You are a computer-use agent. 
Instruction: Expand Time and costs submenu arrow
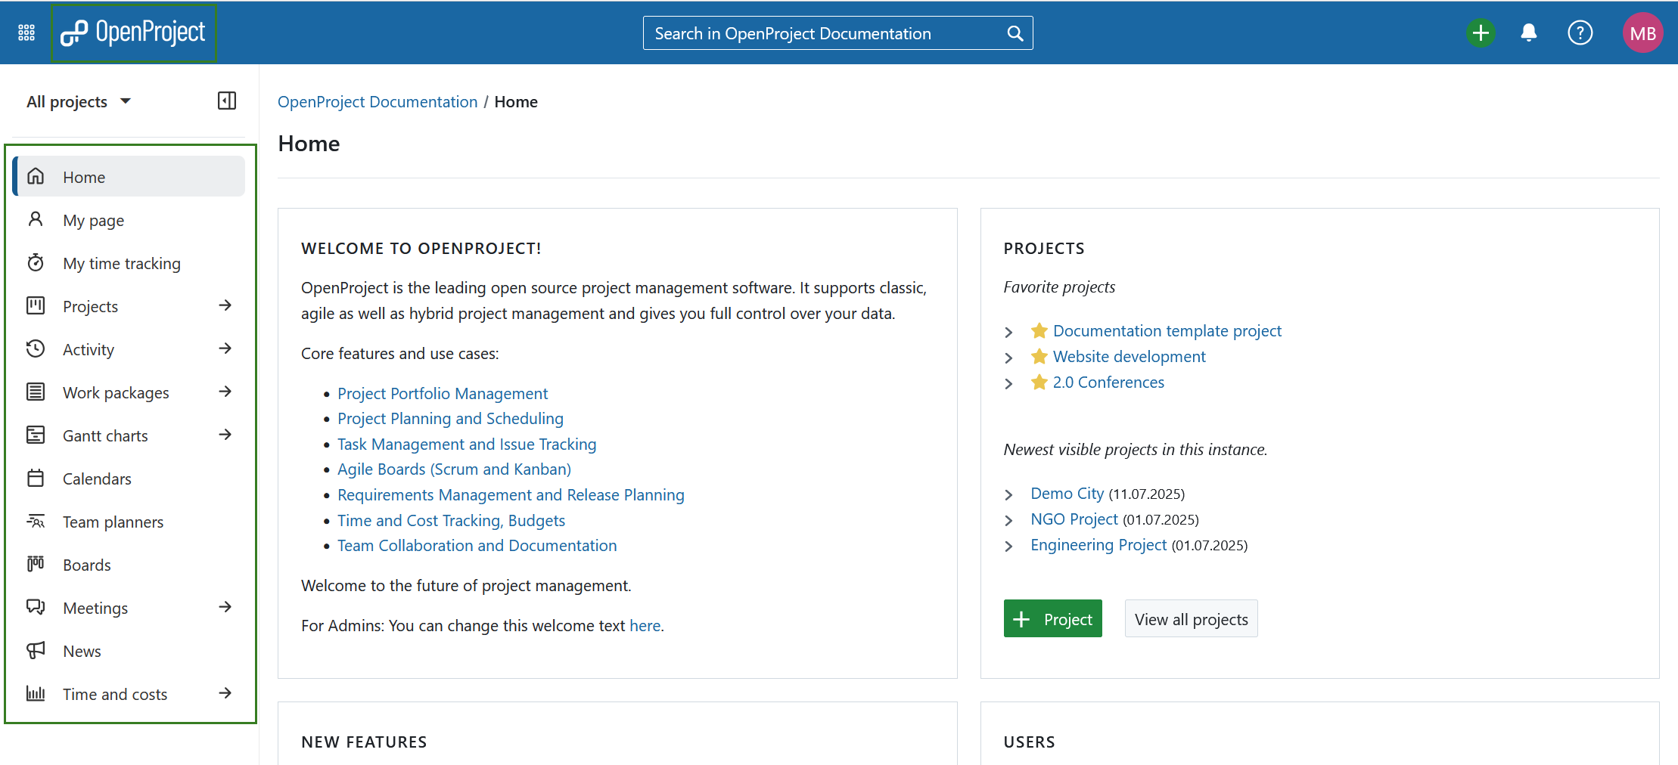225,693
